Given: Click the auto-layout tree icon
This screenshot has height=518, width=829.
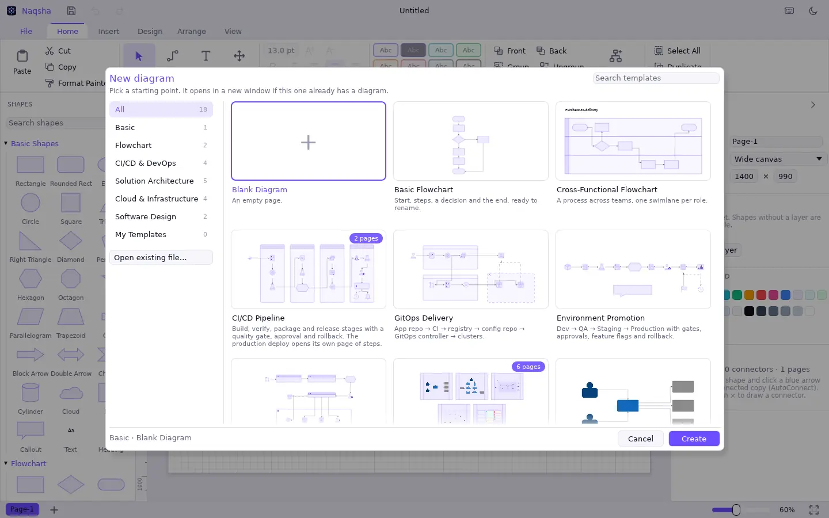Looking at the screenshot, I should coord(616,56).
